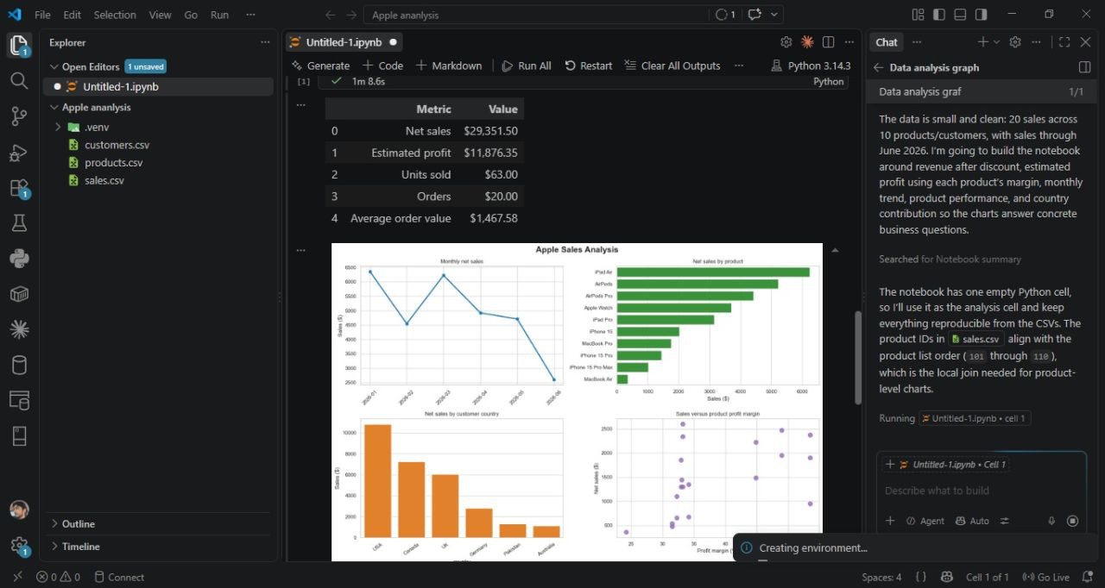Toggle the chat side panel icon beside the title
The image size is (1105, 588).
[1085, 67]
